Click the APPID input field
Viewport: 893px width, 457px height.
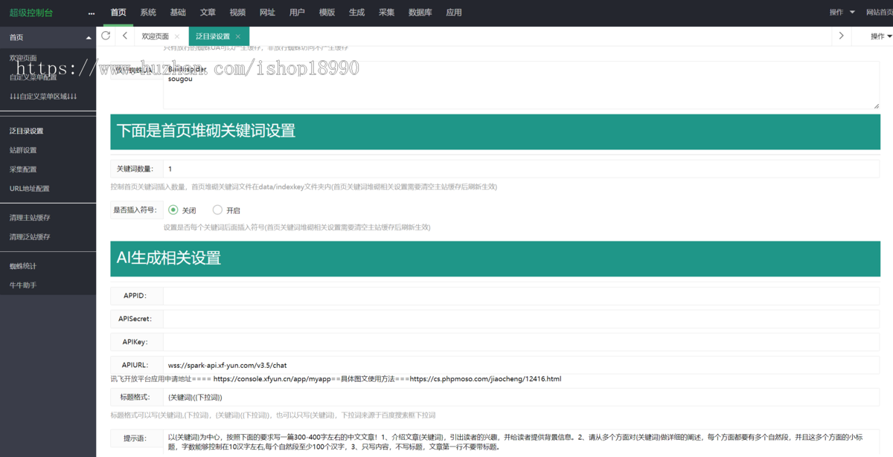point(521,296)
